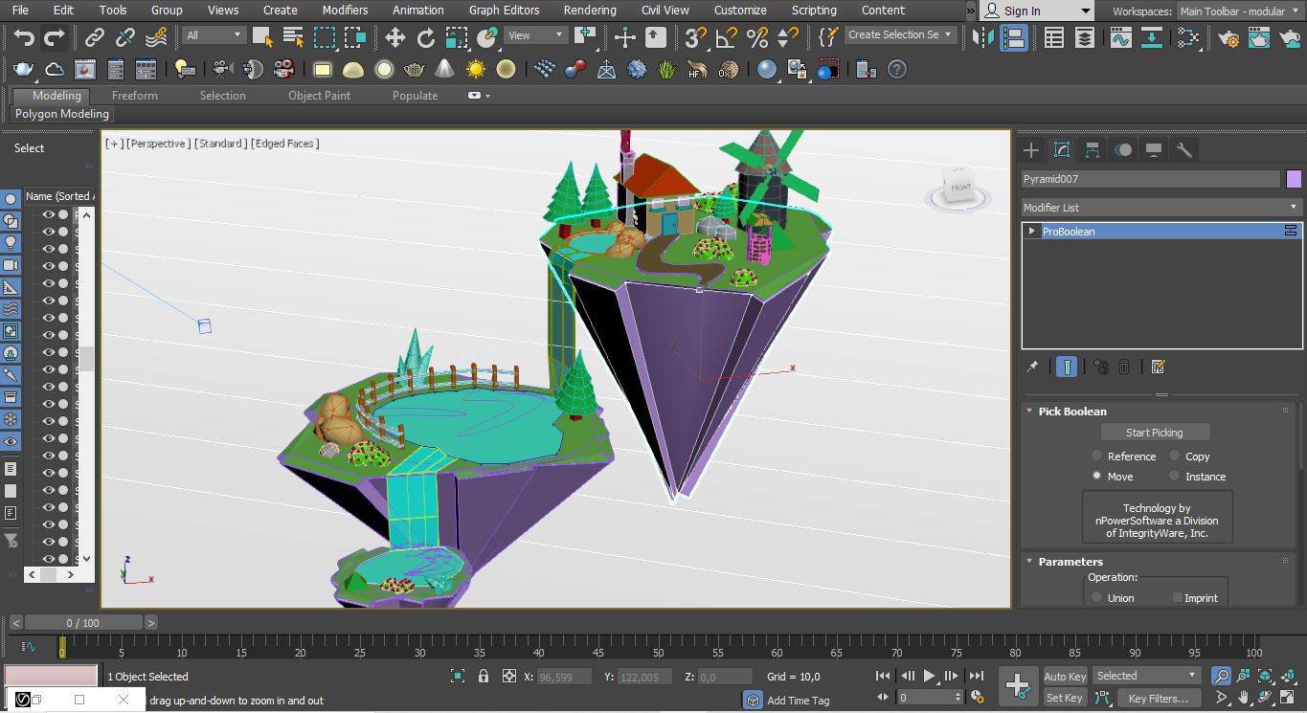Select the Reference radio button

[x=1097, y=457]
